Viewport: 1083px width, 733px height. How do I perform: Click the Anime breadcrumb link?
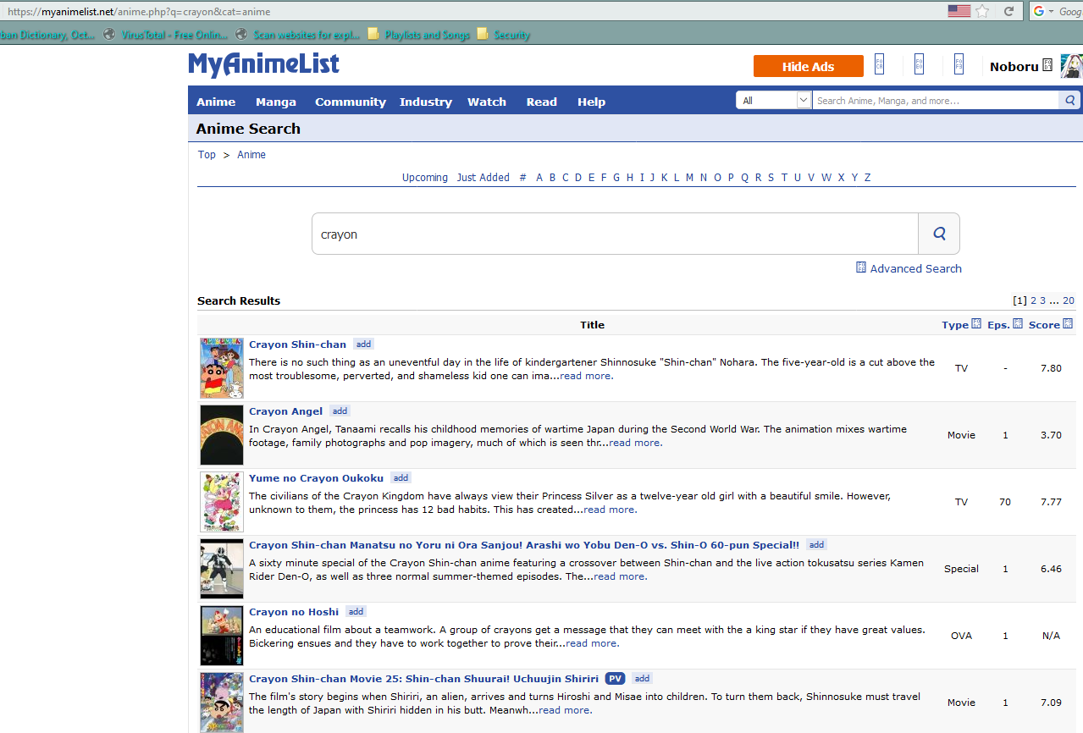[251, 155]
